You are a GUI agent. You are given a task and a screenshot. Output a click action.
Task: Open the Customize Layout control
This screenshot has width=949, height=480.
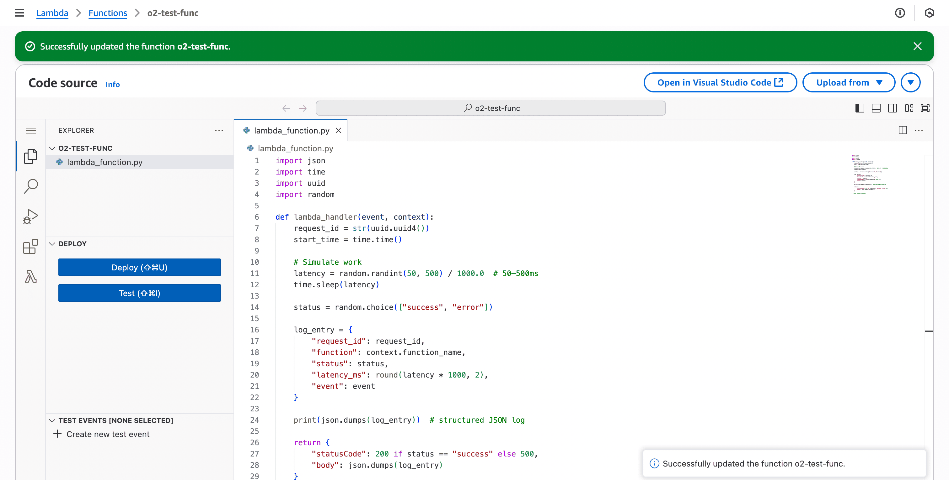[x=909, y=108]
